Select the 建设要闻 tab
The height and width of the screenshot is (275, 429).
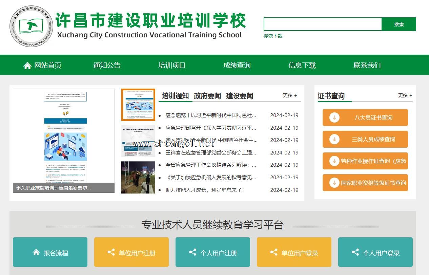coord(240,96)
